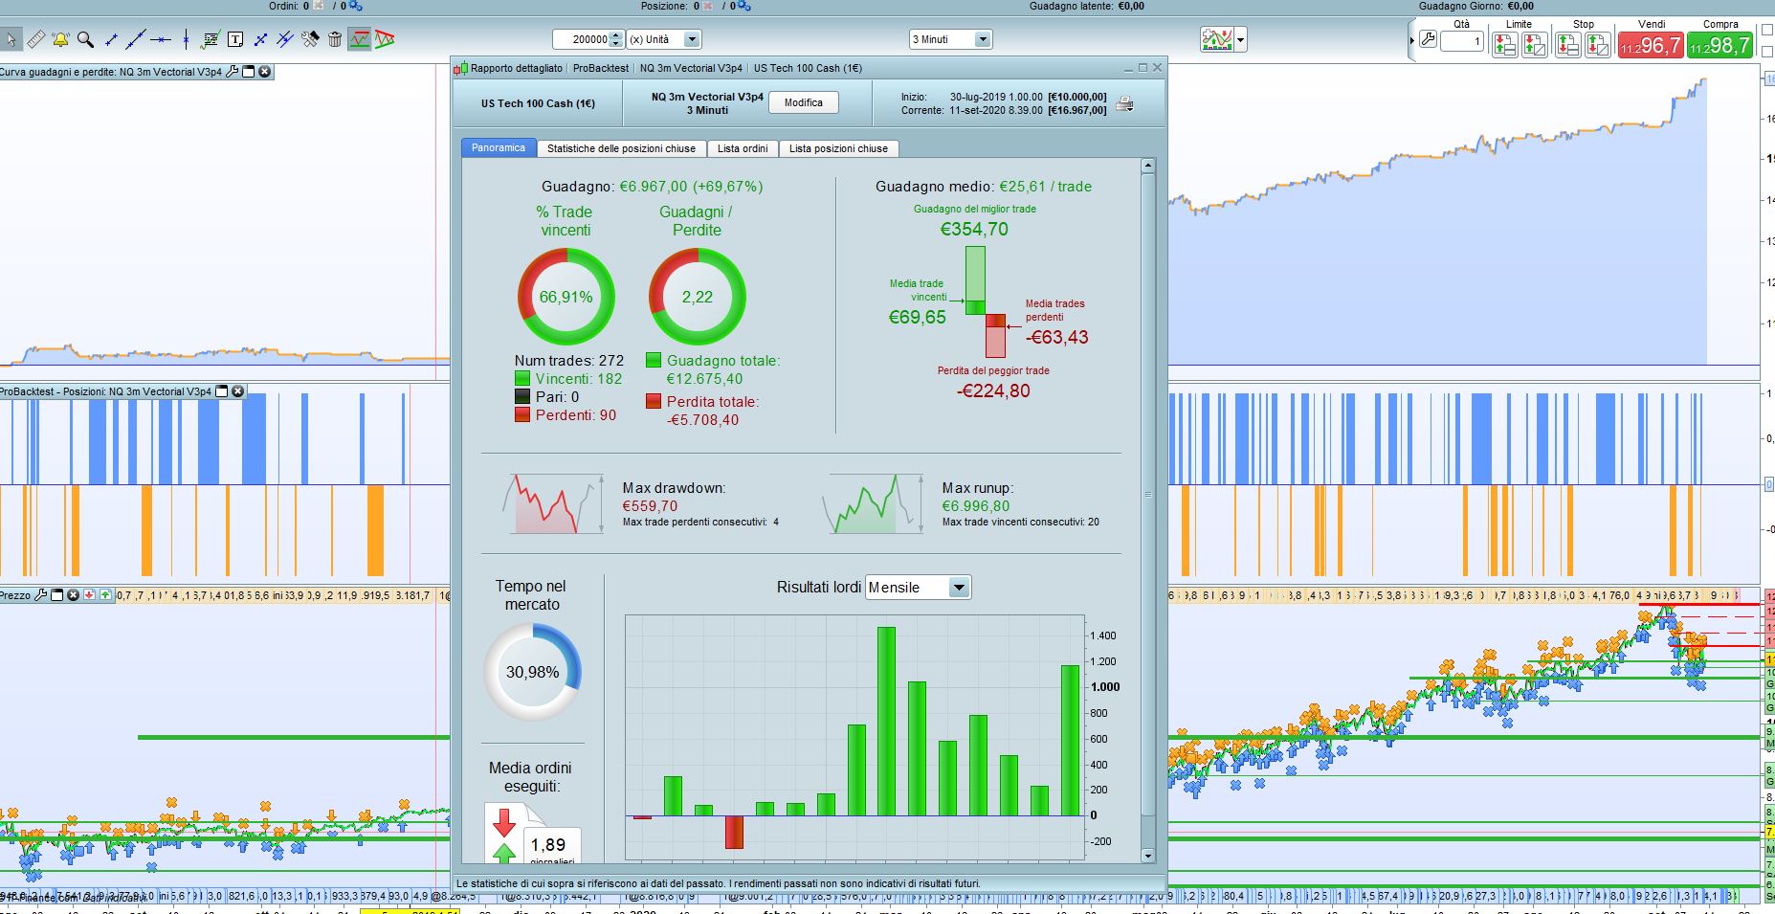Open the Mensile results period dropdown

(x=918, y=588)
